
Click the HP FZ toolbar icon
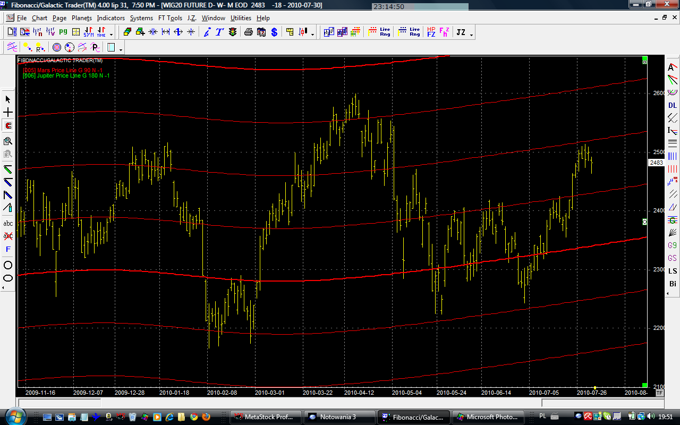(431, 32)
